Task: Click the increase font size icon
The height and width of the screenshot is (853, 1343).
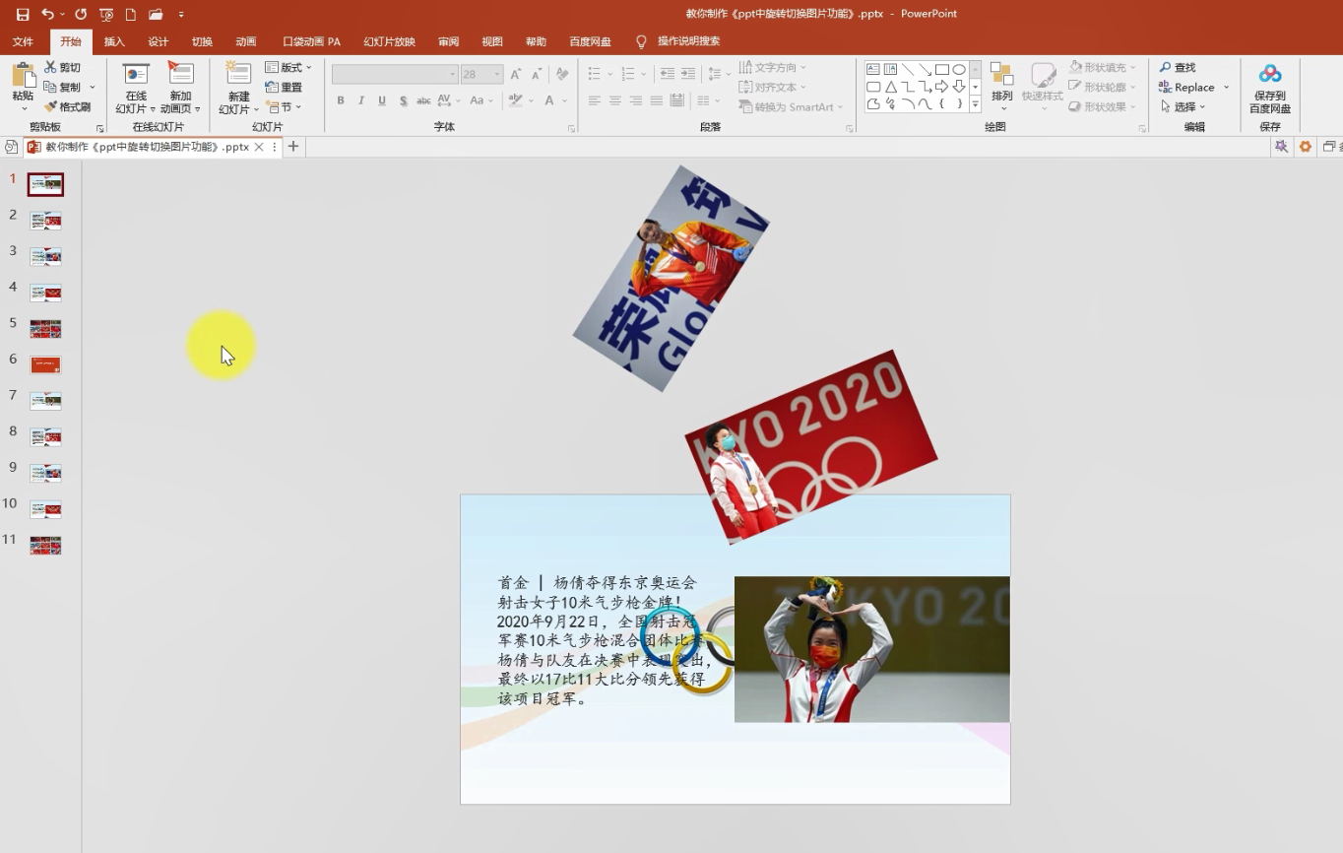Action: click(x=515, y=74)
